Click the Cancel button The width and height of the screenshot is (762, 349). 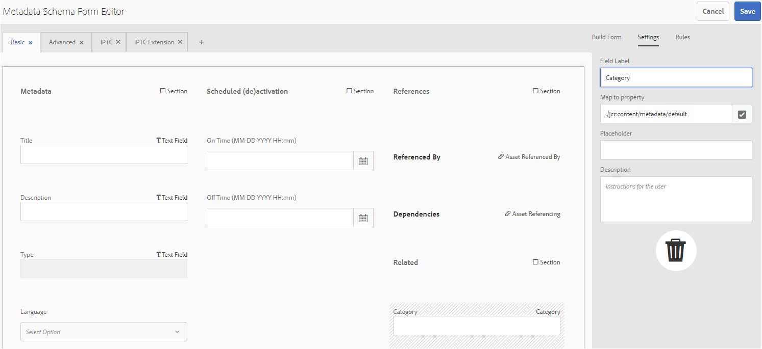(x=712, y=11)
